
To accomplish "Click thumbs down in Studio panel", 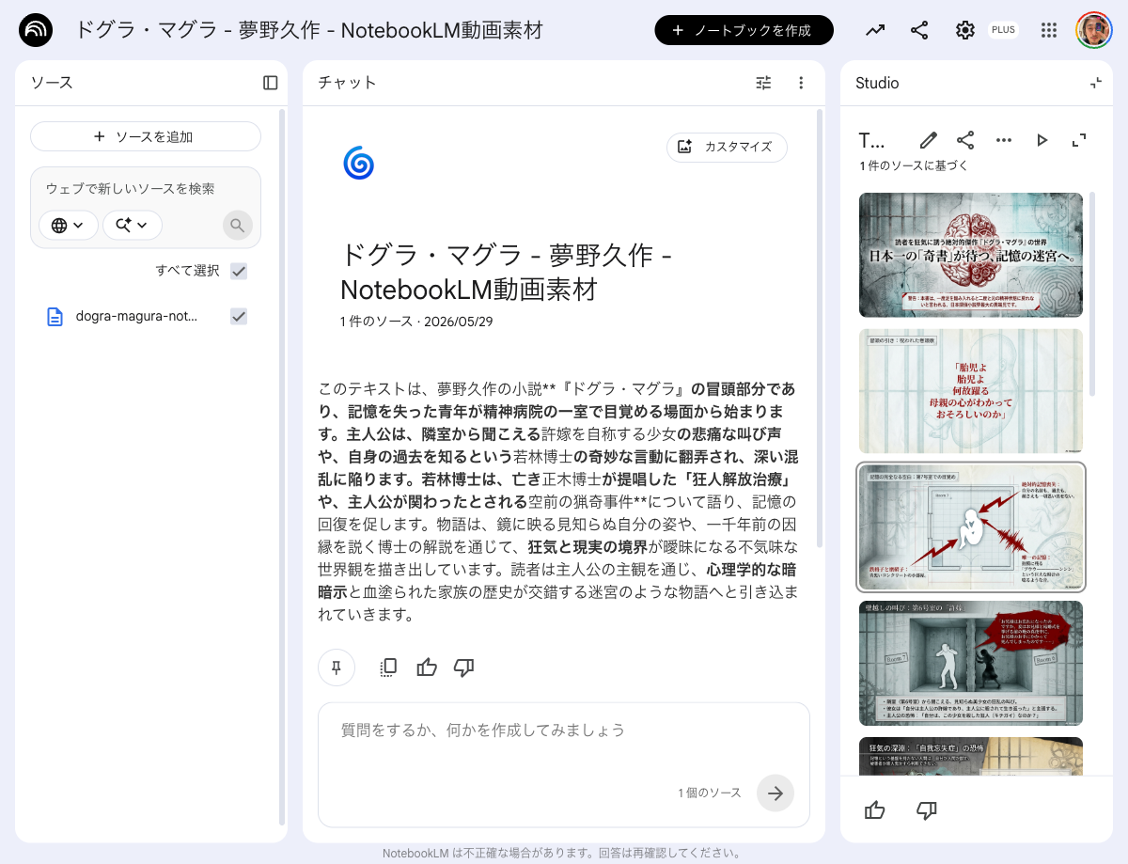I will [x=926, y=809].
